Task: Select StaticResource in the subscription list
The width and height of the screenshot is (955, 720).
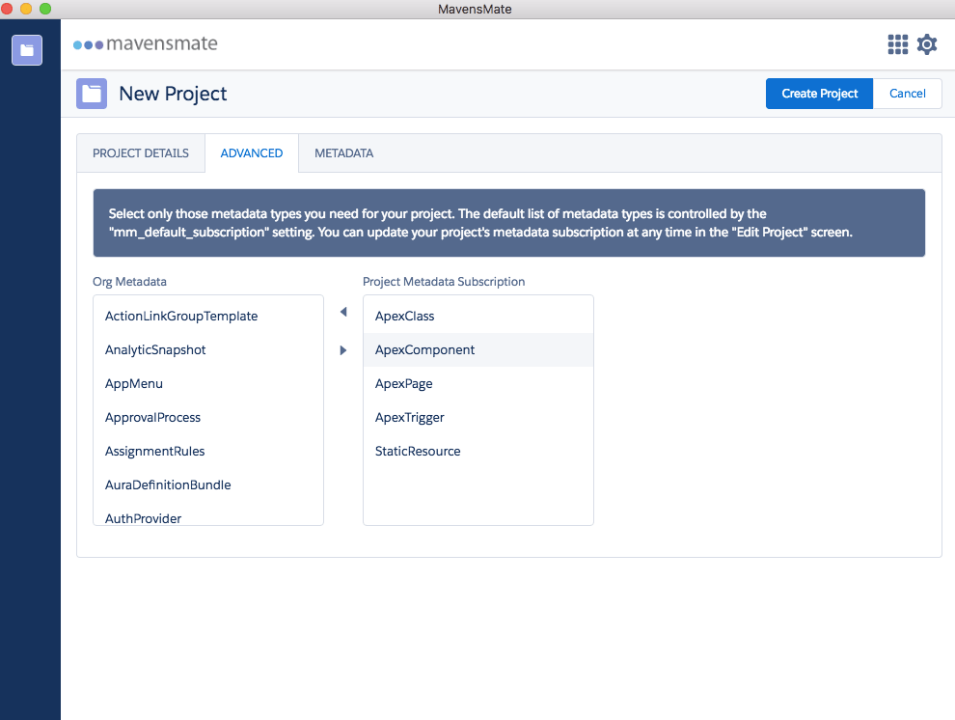Action: tap(478, 452)
